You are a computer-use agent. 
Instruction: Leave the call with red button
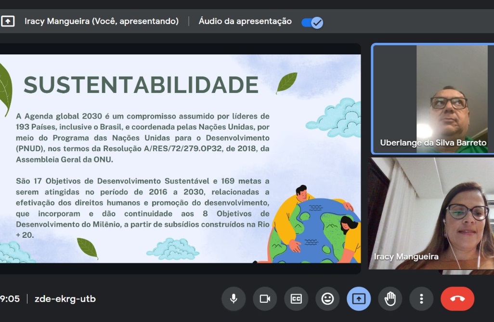coord(457,299)
